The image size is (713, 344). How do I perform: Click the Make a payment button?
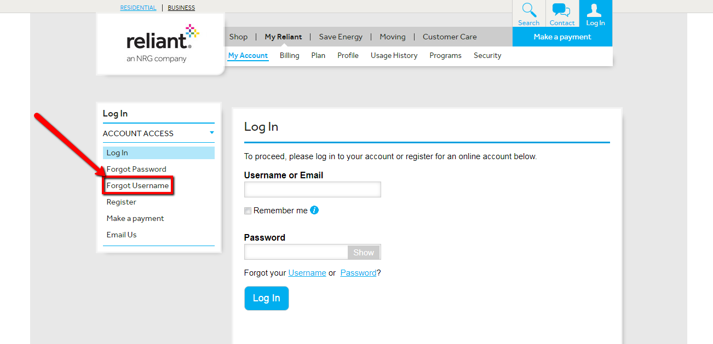(x=562, y=37)
